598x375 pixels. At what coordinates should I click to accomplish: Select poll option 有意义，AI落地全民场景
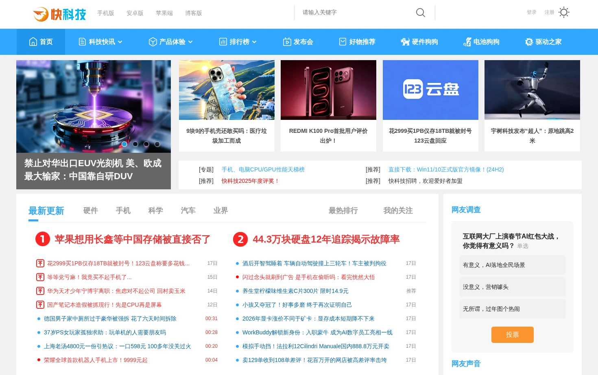513,265
